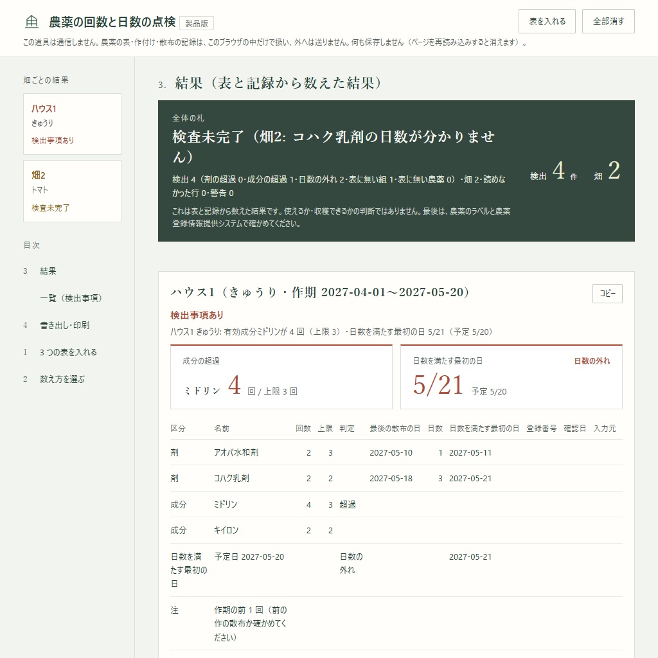Click the 検出 4 件 count
This screenshot has height=658, width=658.
point(553,171)
